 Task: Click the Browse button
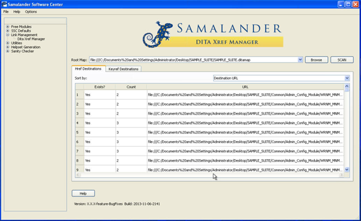[316, 59]
